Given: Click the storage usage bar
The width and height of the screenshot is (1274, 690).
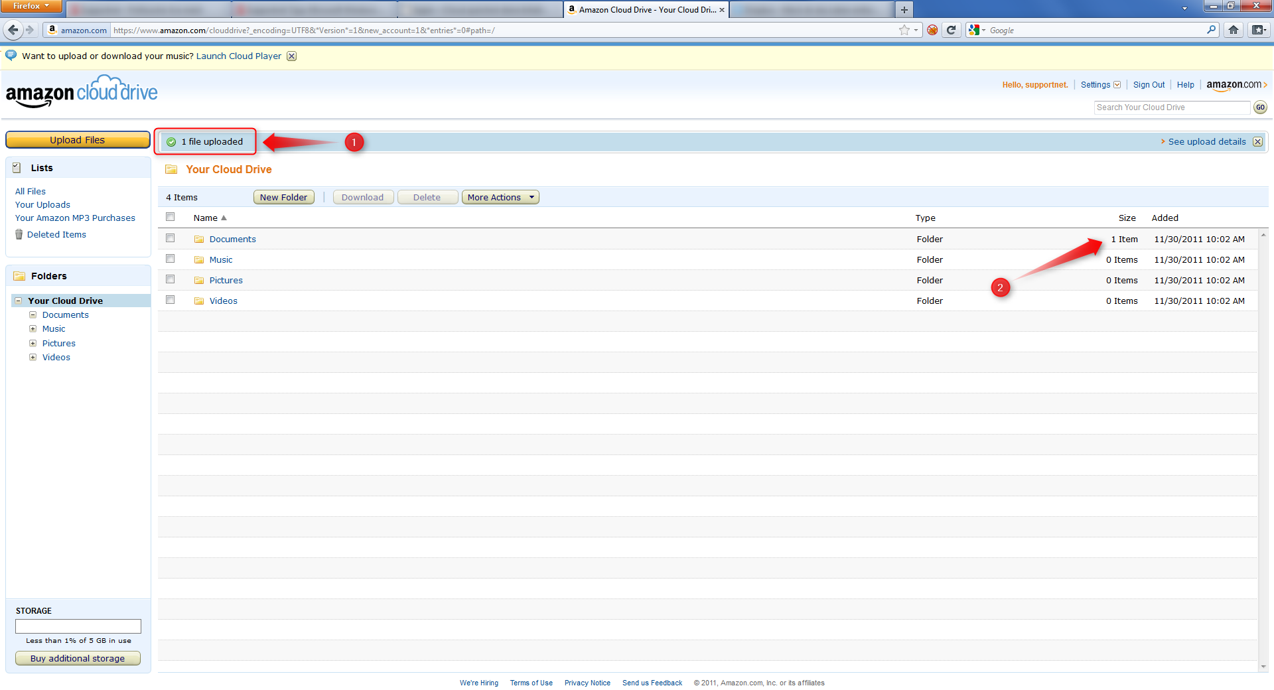Looking at the screenshot, I should 78,626.
